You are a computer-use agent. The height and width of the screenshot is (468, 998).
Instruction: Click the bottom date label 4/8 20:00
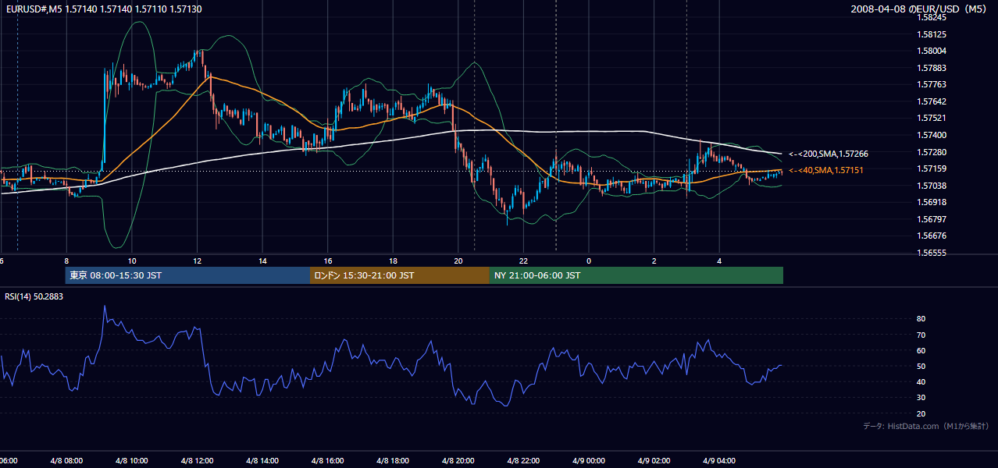458,460
